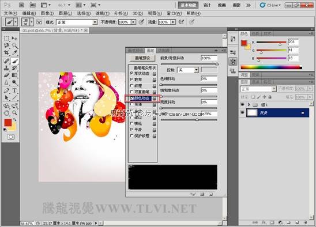The height and width of the screenshot is (227, 316).
Task: Switch to the 设计 workspace
Action: pos(207,5)
